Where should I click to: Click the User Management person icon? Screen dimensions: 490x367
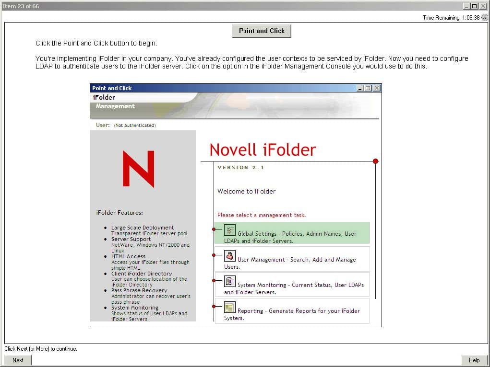230,256
